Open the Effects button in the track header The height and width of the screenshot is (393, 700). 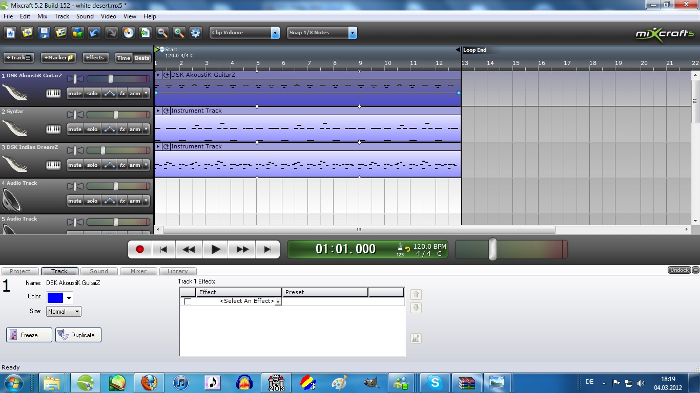pos(95,58)
